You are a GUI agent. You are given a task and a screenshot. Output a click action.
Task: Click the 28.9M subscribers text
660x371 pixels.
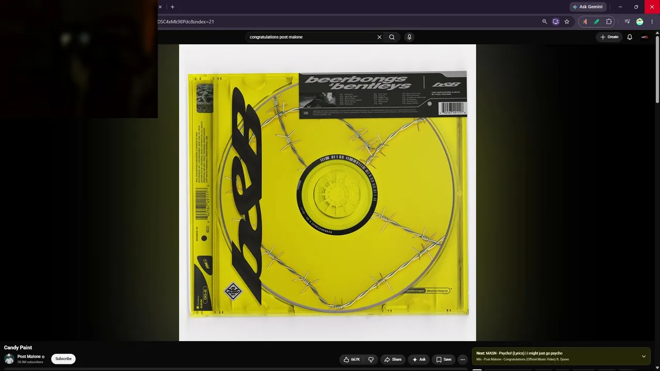click(x=30, y=362)
